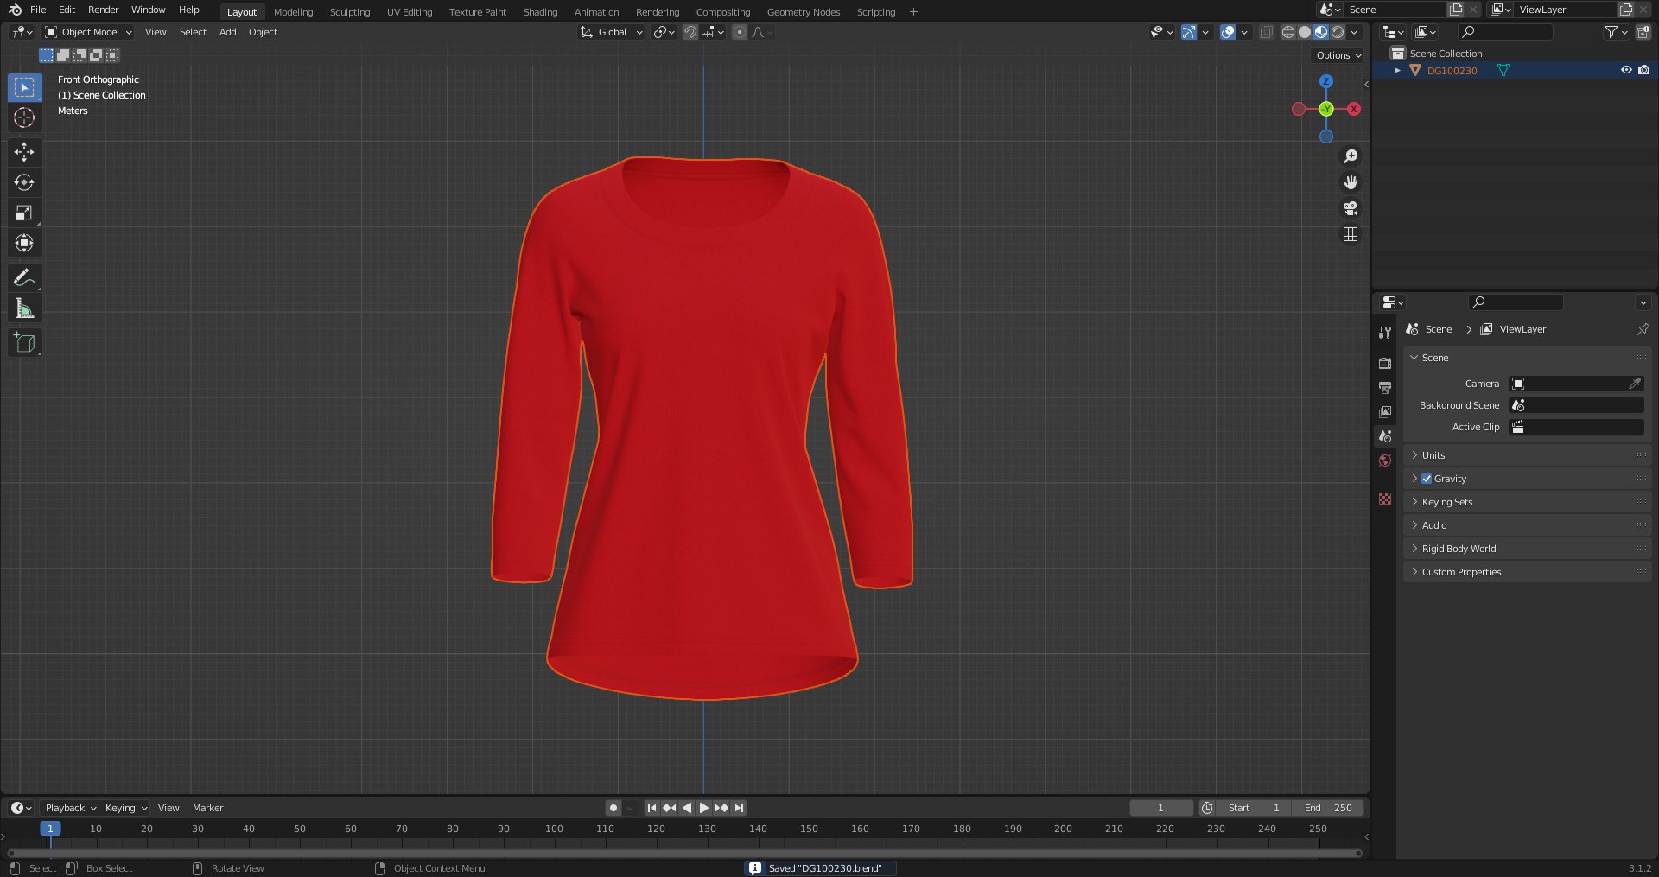Open the Tool properties tab
Image resolution: width=1659 pixels, height=877 pixels.
point(1385,333)
